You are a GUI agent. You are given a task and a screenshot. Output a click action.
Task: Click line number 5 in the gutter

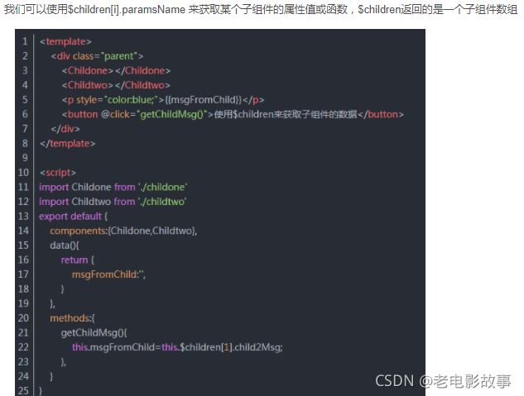(25, 100)
